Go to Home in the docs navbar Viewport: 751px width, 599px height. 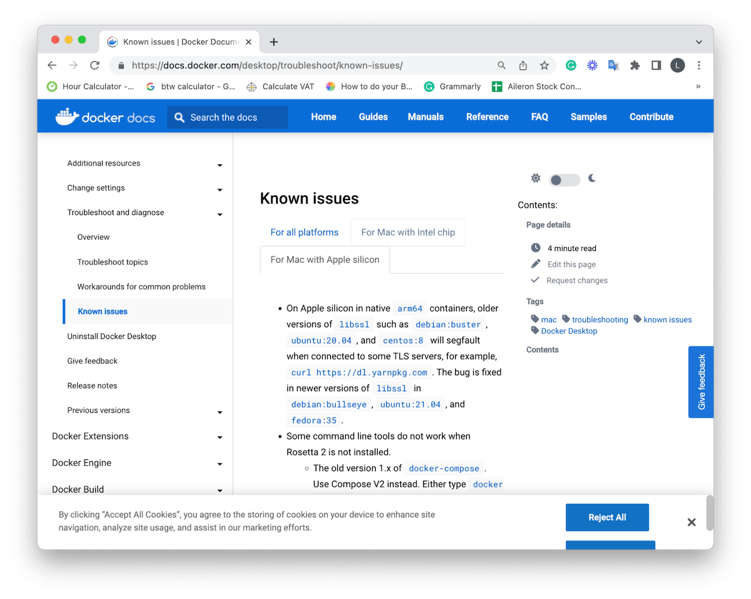click(x=324, y=117)
